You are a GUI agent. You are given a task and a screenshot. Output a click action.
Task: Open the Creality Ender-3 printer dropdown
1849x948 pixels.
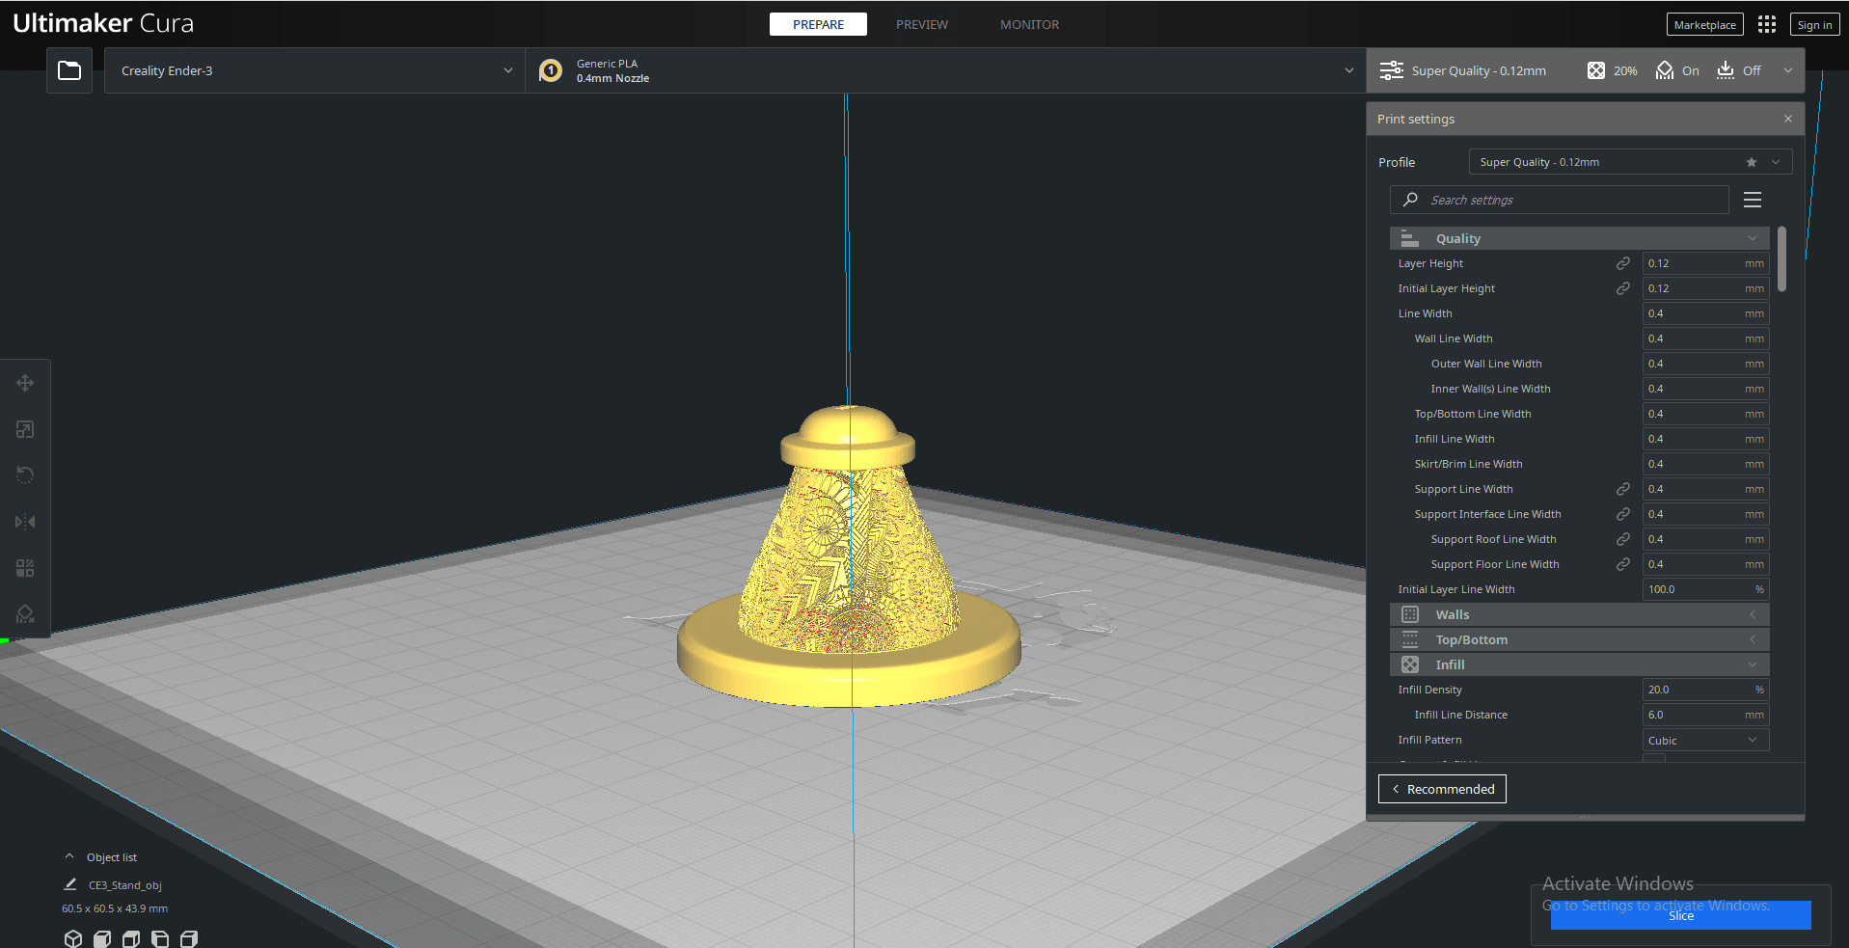tap(314, 70)
